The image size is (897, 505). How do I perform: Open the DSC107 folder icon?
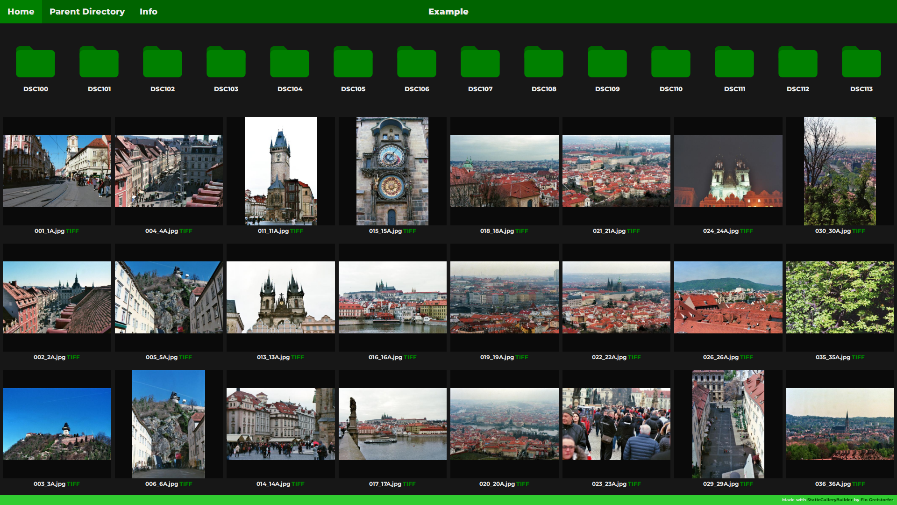(480, 62)
